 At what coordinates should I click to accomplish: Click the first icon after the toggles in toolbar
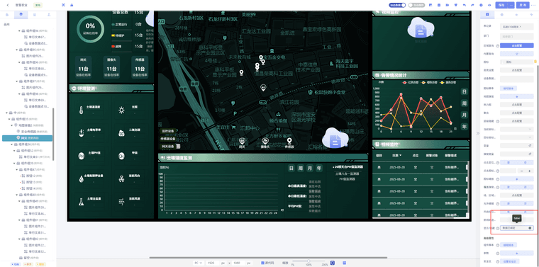[430, 5]
